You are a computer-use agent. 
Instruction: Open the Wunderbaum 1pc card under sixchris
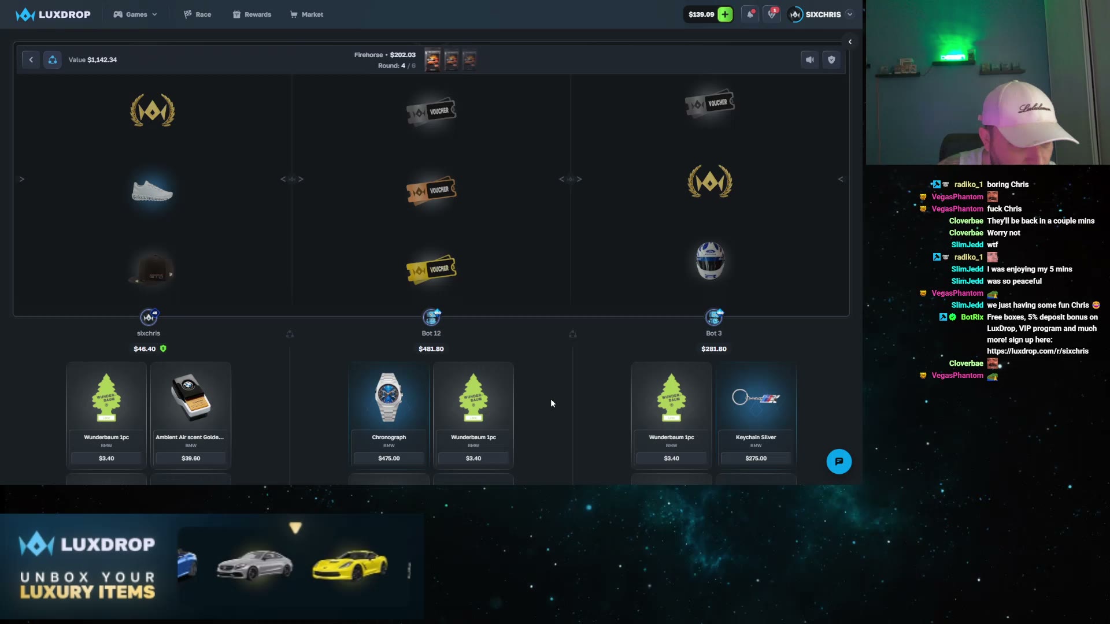(x=106, y=415)
